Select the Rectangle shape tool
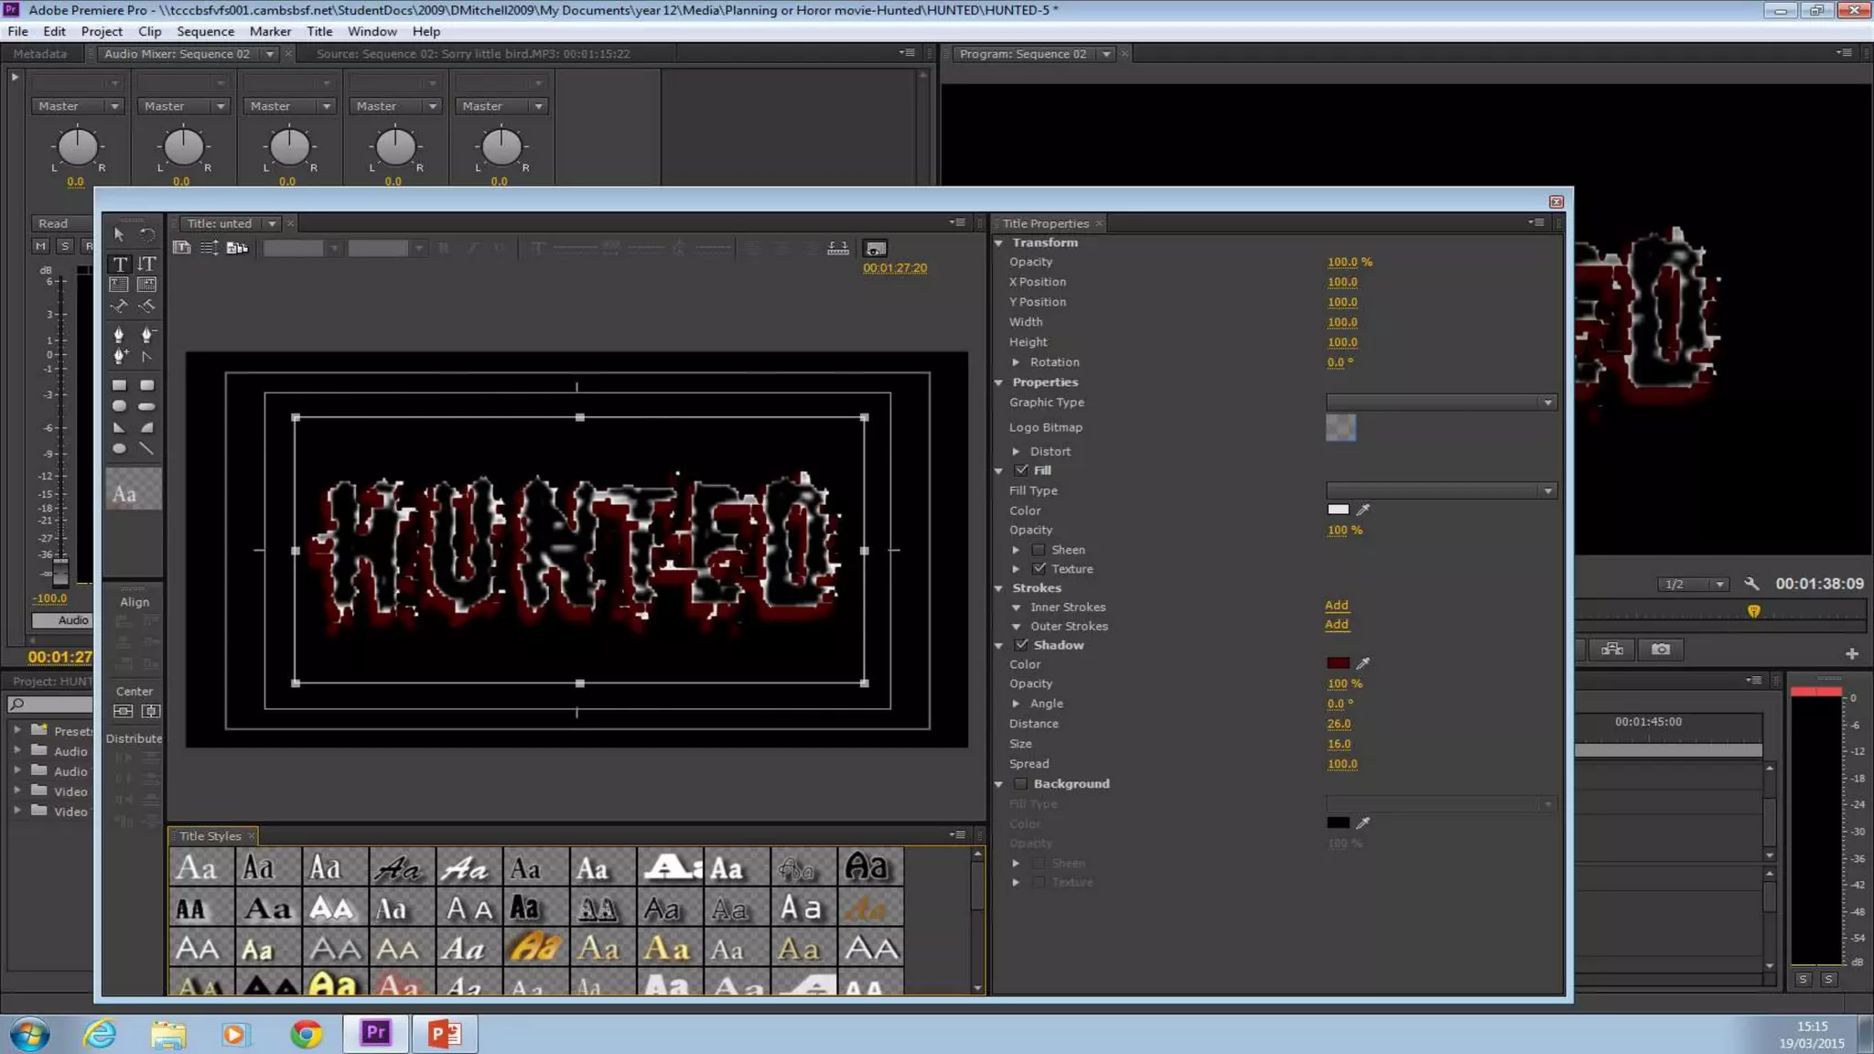1874x1054 pixels. 119,385
